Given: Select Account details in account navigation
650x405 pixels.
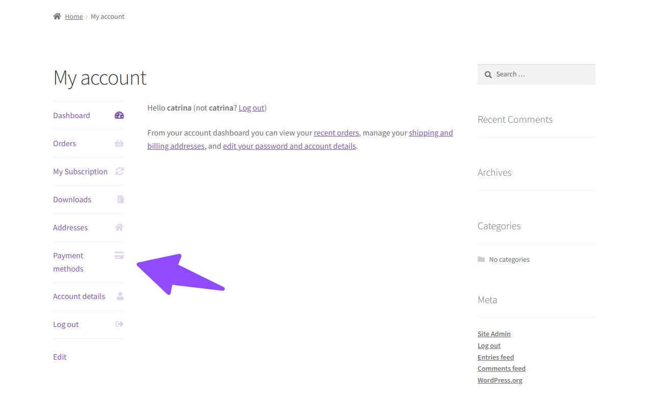Looking at the screenshot, I should pyautogui.click(x=79, y=296).
